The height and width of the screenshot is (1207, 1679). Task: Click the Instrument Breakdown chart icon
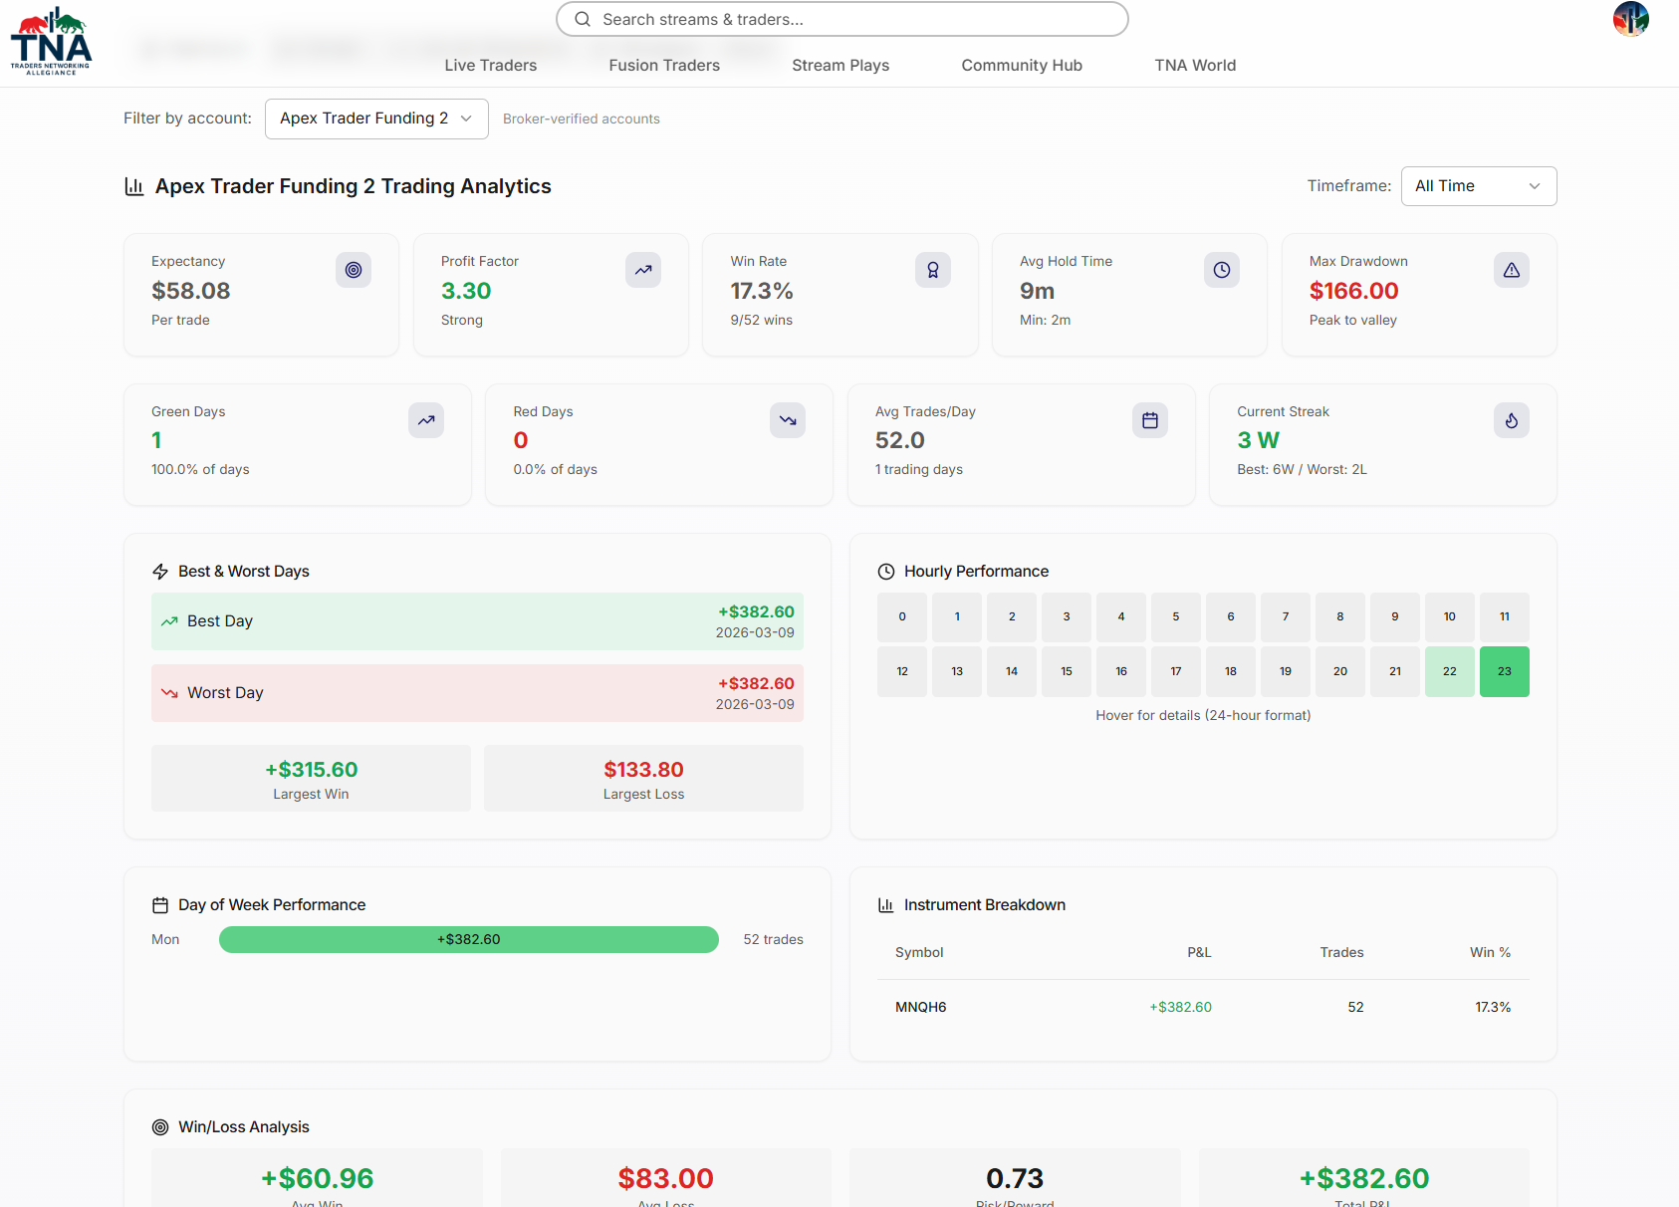click(x=886, y=905)
